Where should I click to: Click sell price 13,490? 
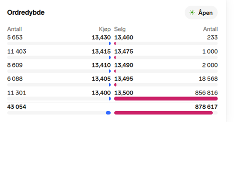pyautogui.click(x=124, y=65)
